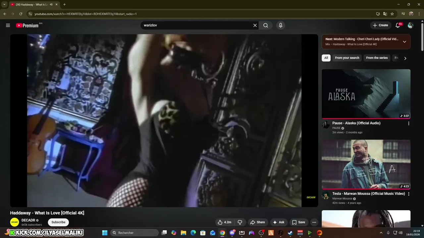Open the DECADR channel avatar
424x238 pixels.
[x=15, y=222]
